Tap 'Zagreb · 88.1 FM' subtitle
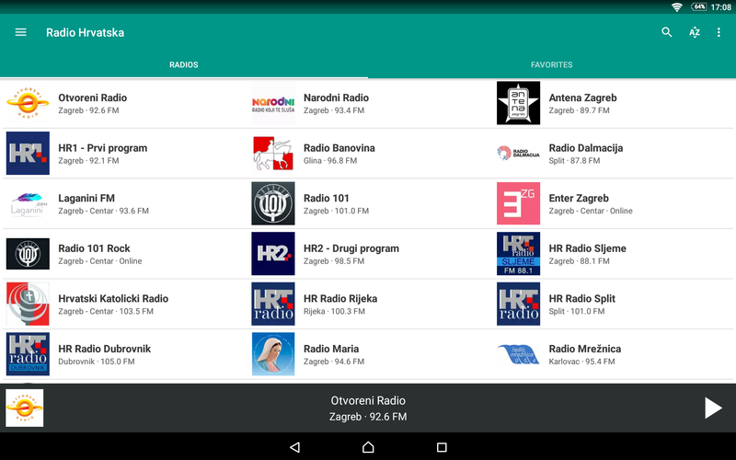The image size is (736, 460). (579, 261)
